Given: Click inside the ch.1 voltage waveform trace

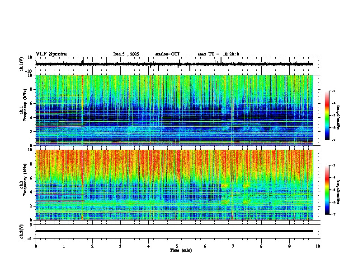Looking at the screenshot, I should tap(174, 64).
